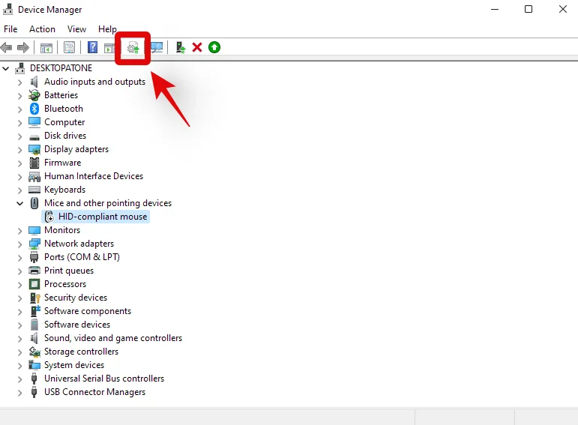Open the View menu
The image size is (578, 425).
76,29
